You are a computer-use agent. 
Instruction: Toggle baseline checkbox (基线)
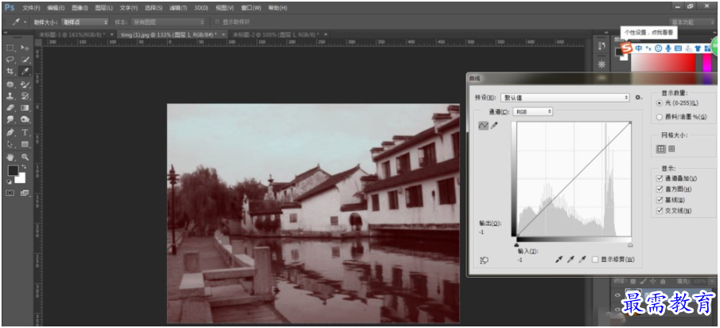[660, 201]
